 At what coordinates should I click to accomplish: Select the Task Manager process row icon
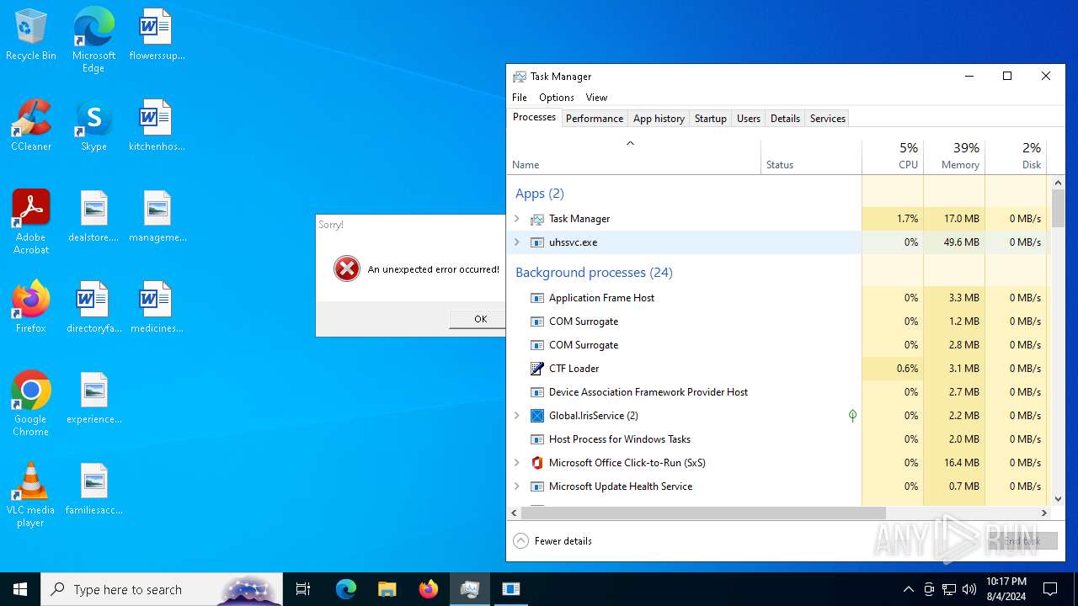coord(537,219)
